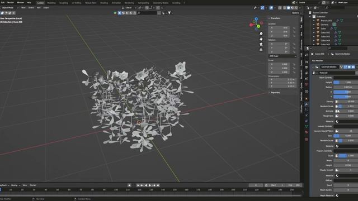Open the Global transform orientation dropdown
Screen dimensions: 358x201
coord(129,8)
